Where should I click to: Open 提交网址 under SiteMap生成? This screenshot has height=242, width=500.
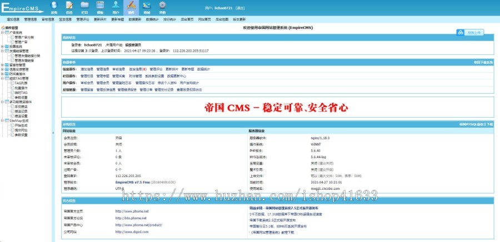coord(21,130)
